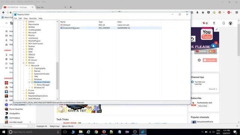Open the Firefox downloads arrow icon
Viewport: 240px width, 135px height.
coord(197,12)
